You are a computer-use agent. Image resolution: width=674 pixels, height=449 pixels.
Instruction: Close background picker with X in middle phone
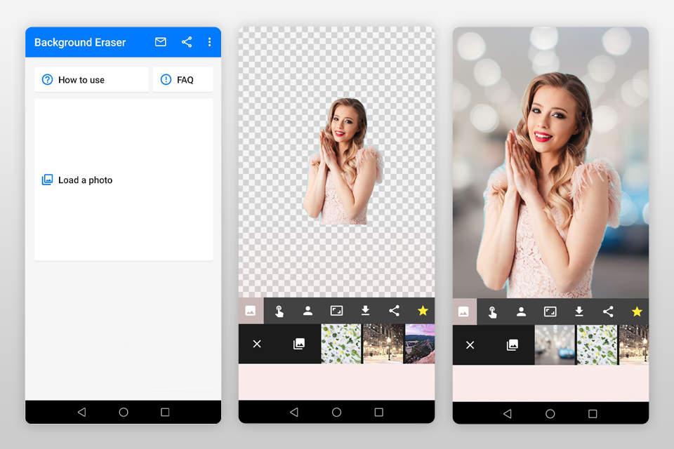coord(257,344)
